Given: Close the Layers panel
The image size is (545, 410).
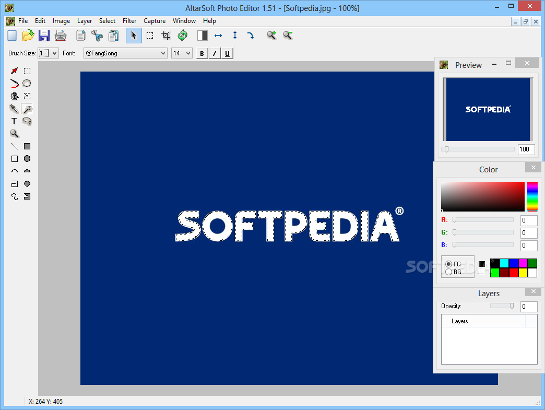Looking at the screenshot, I should (533, 291).
